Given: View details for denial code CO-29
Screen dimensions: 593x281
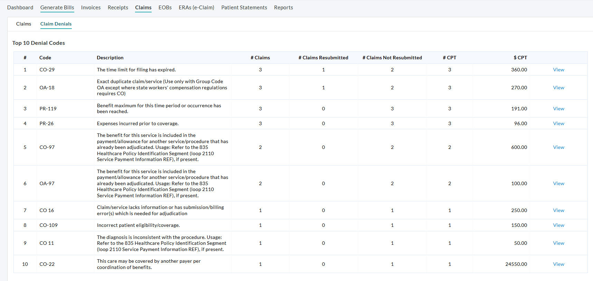Looking at the screenshot, I should 558,70.
